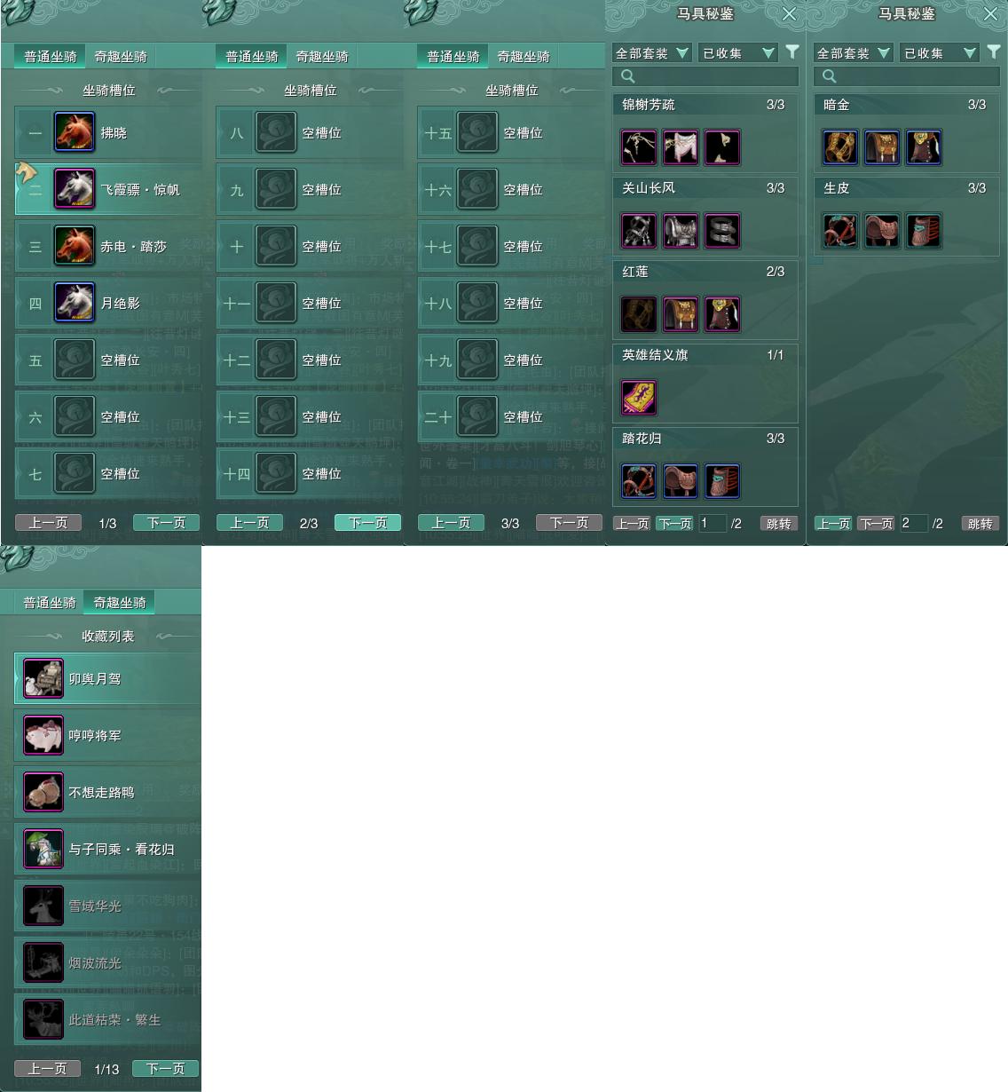This screenshot has height=1092, width=1008.
Task: Select the 卯舆月驾 mount icon
Action: (x=43, y=678)
